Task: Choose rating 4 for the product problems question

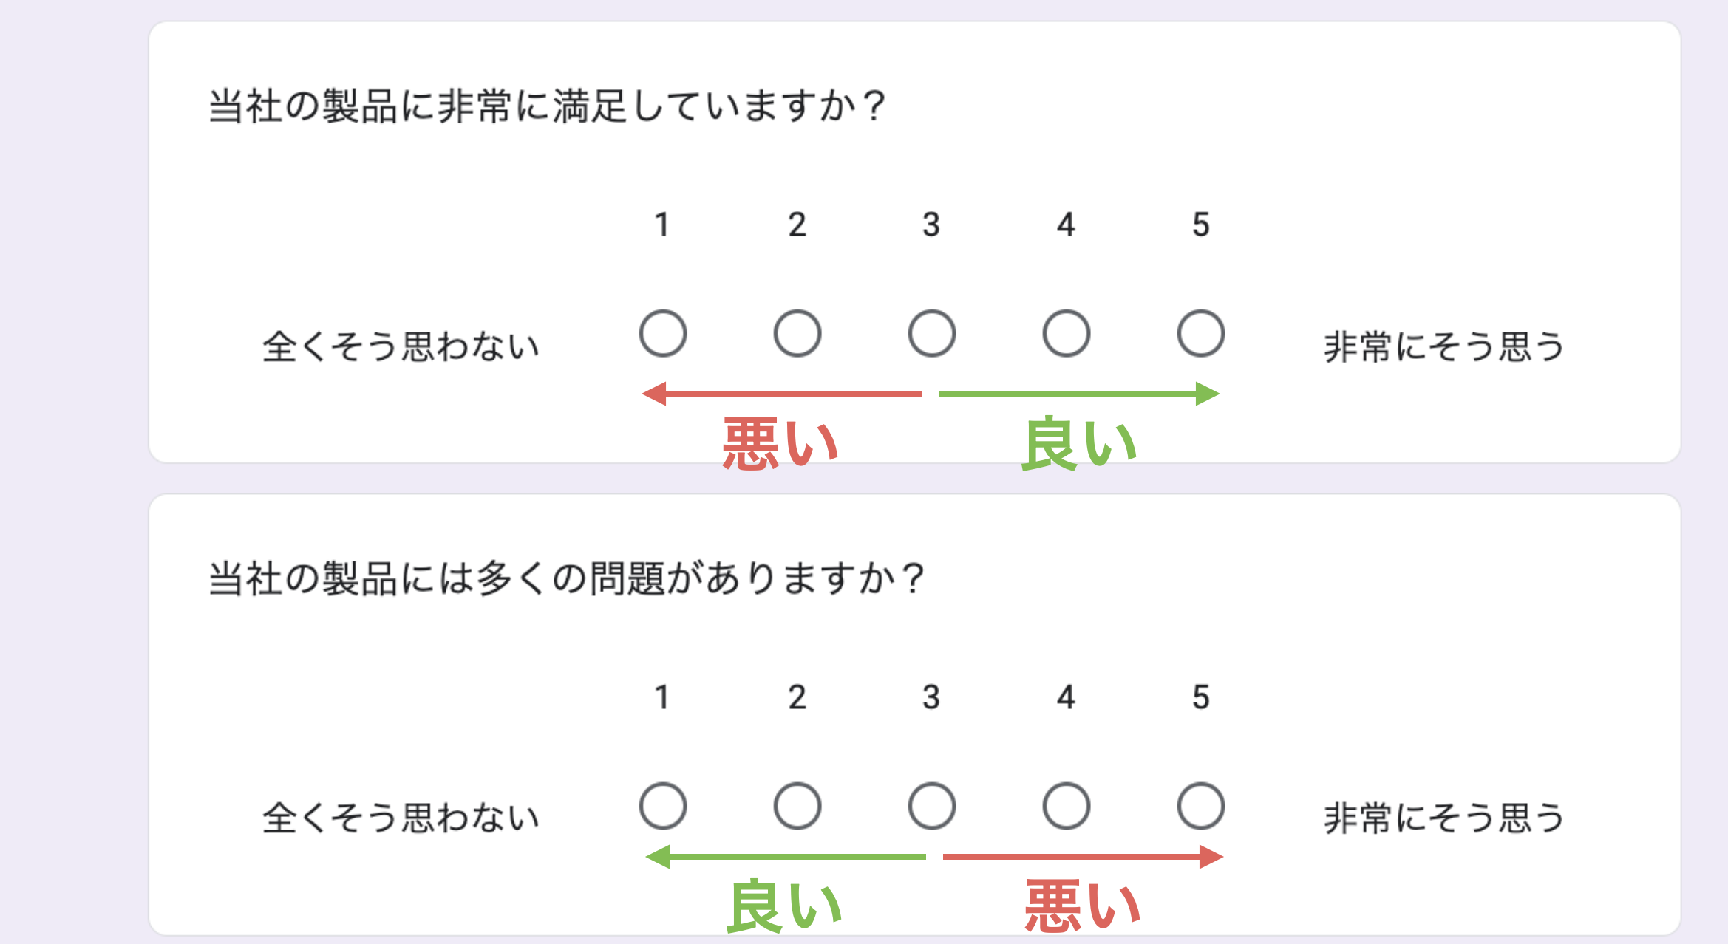Action: tap(1067, 806)
